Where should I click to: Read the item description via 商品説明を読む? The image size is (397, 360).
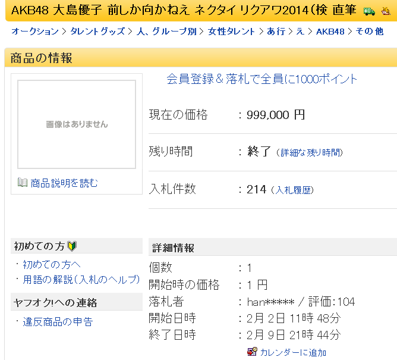(64, 183)
